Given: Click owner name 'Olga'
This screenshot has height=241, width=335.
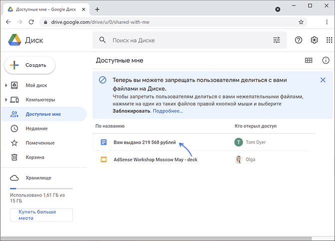Looking at the screenshot, I should (x=250, y=160).
